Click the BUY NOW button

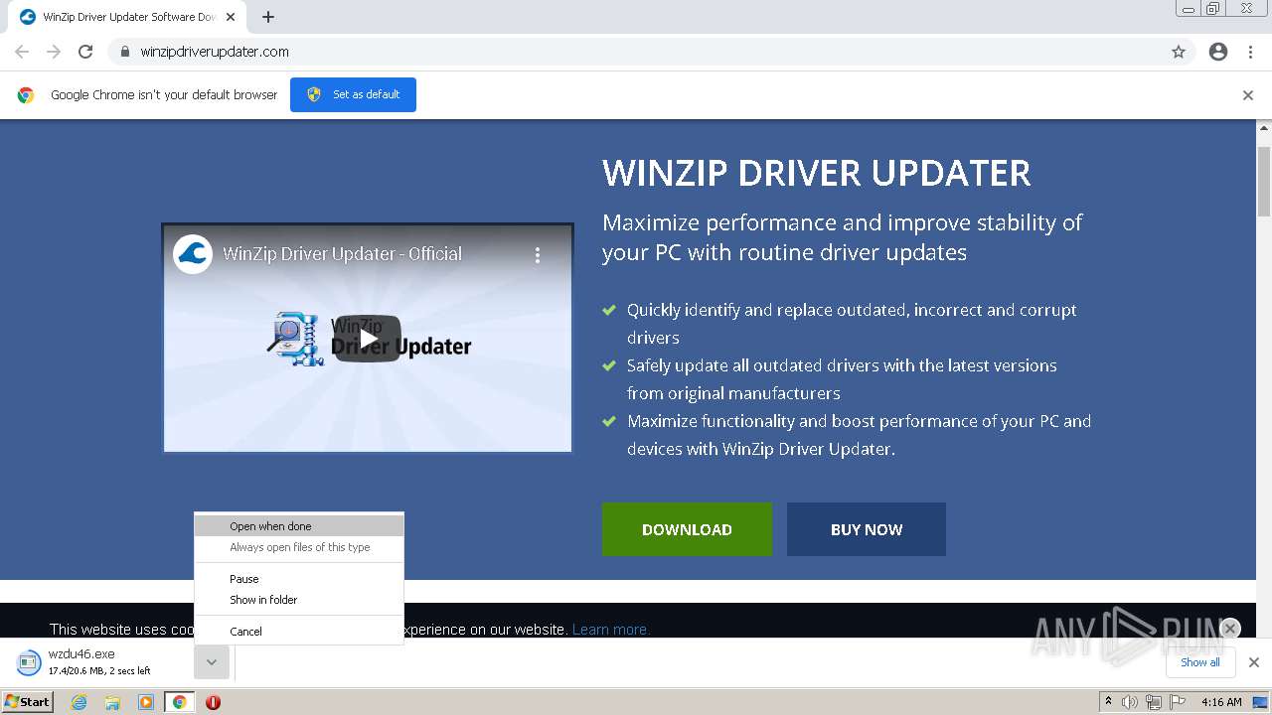pos(867,529)
